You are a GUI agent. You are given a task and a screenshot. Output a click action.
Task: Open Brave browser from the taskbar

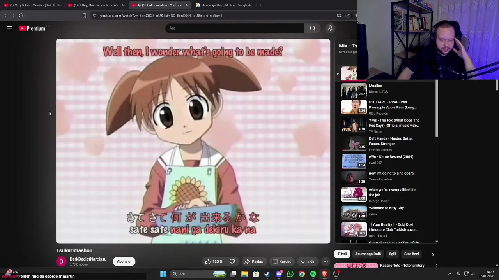324,274
